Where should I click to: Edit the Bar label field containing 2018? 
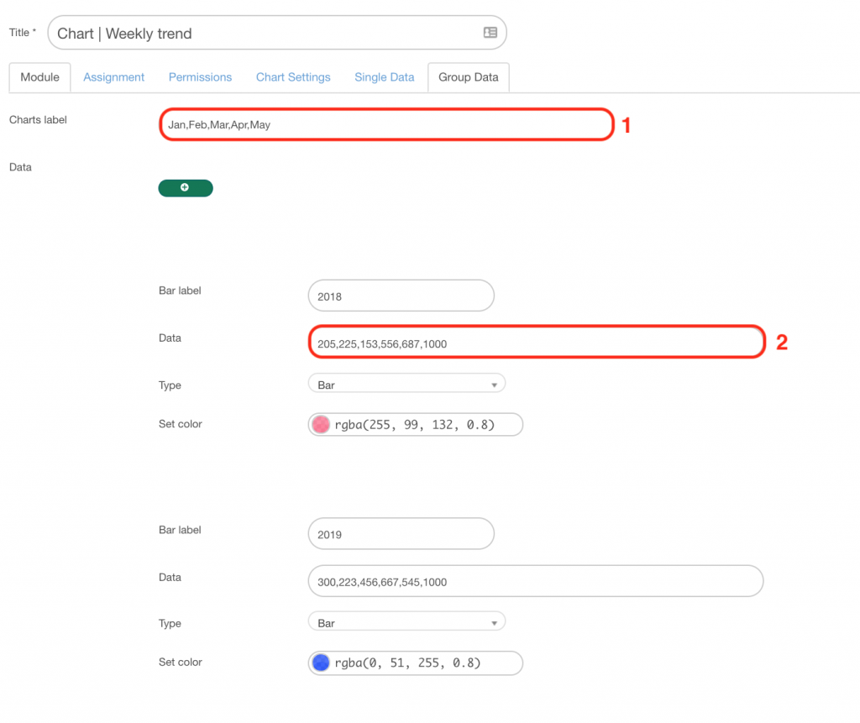click(x=401, y=296)
